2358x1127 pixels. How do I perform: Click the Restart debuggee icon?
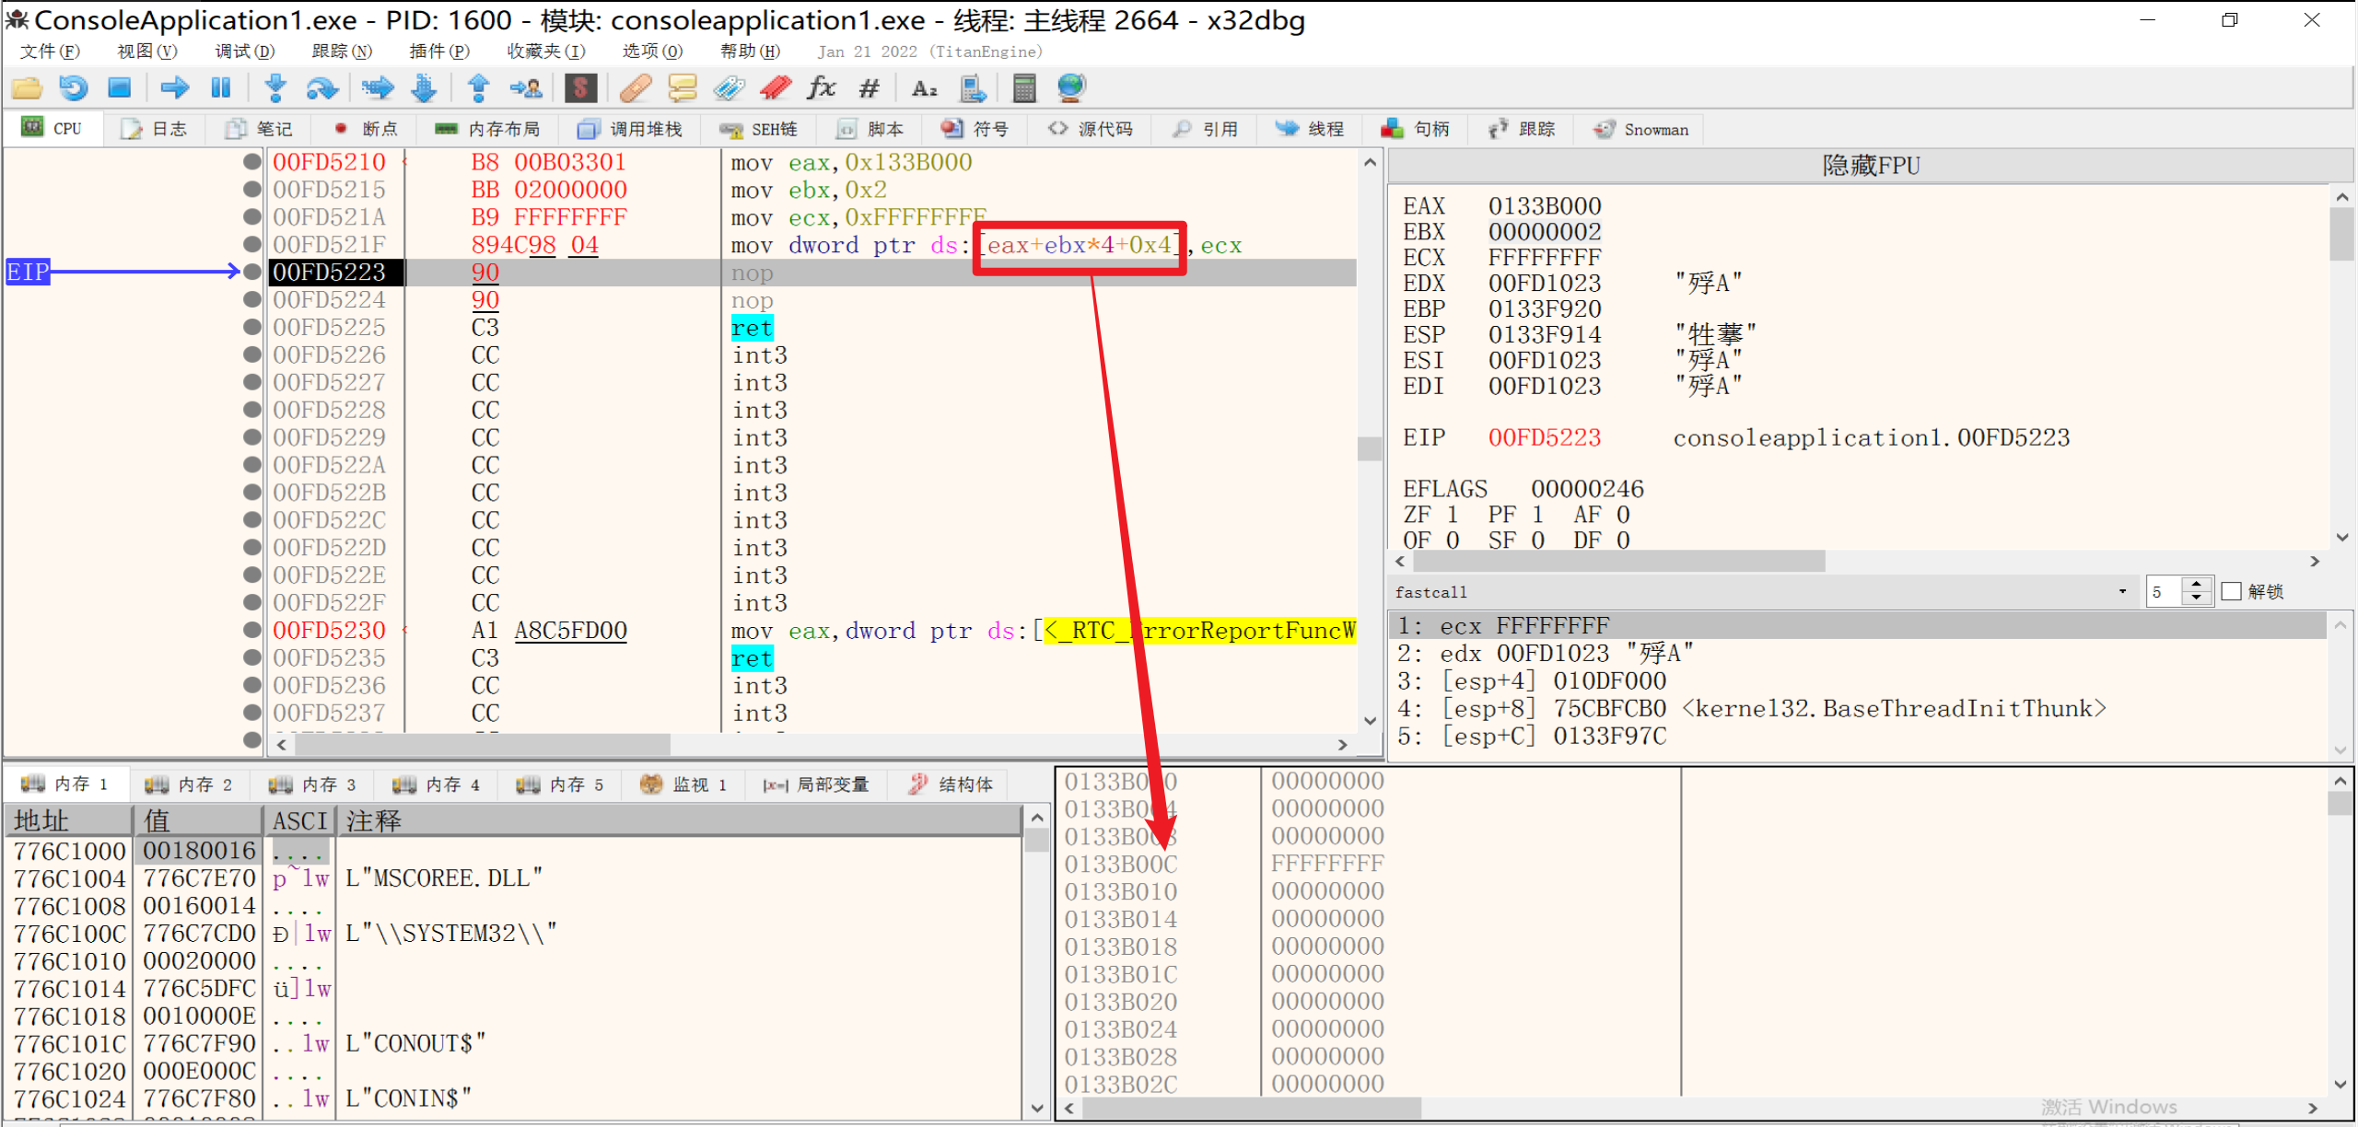click(74, 88)
